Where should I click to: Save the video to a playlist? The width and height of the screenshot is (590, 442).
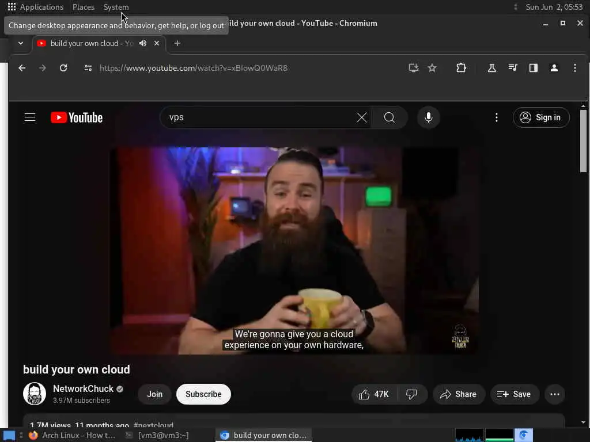coord(515,394)
